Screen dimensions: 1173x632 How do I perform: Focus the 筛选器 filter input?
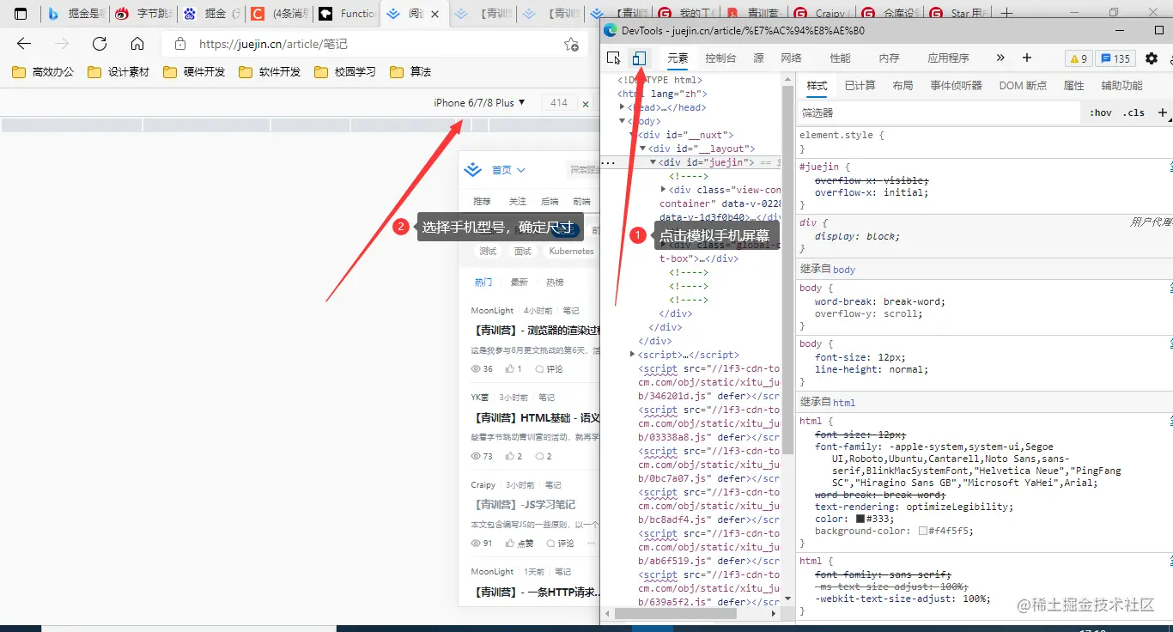(x=938, y=112)
